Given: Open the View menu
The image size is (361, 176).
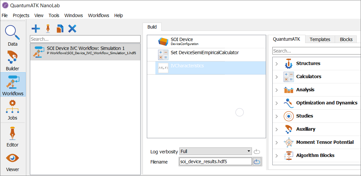Looking at the screenshot, I should 39,15.
